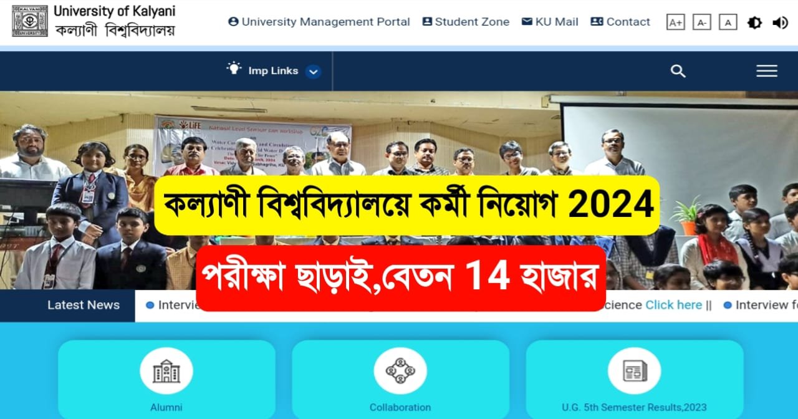Reset font size with A button
The width and height of the screenshot is (798, 419).
(x=728, y=22)
